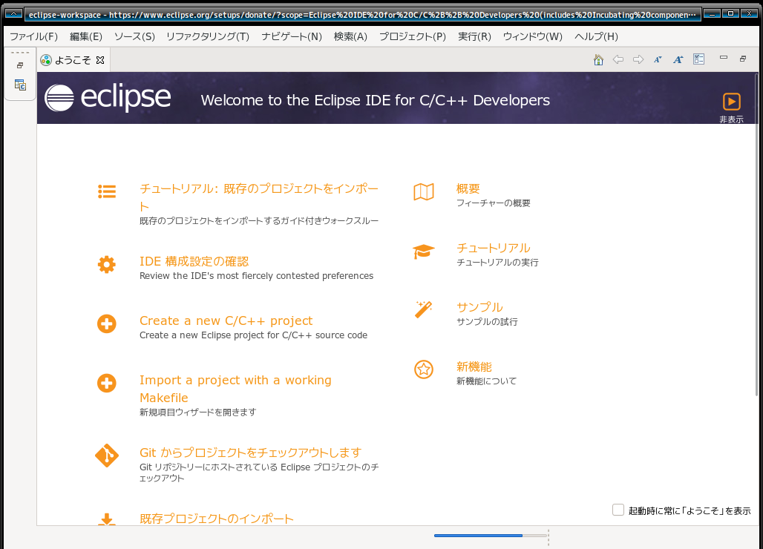Open the チュートリアル link on right
Image resolution: width=763 pixels, height=549 pixels.
494,248
